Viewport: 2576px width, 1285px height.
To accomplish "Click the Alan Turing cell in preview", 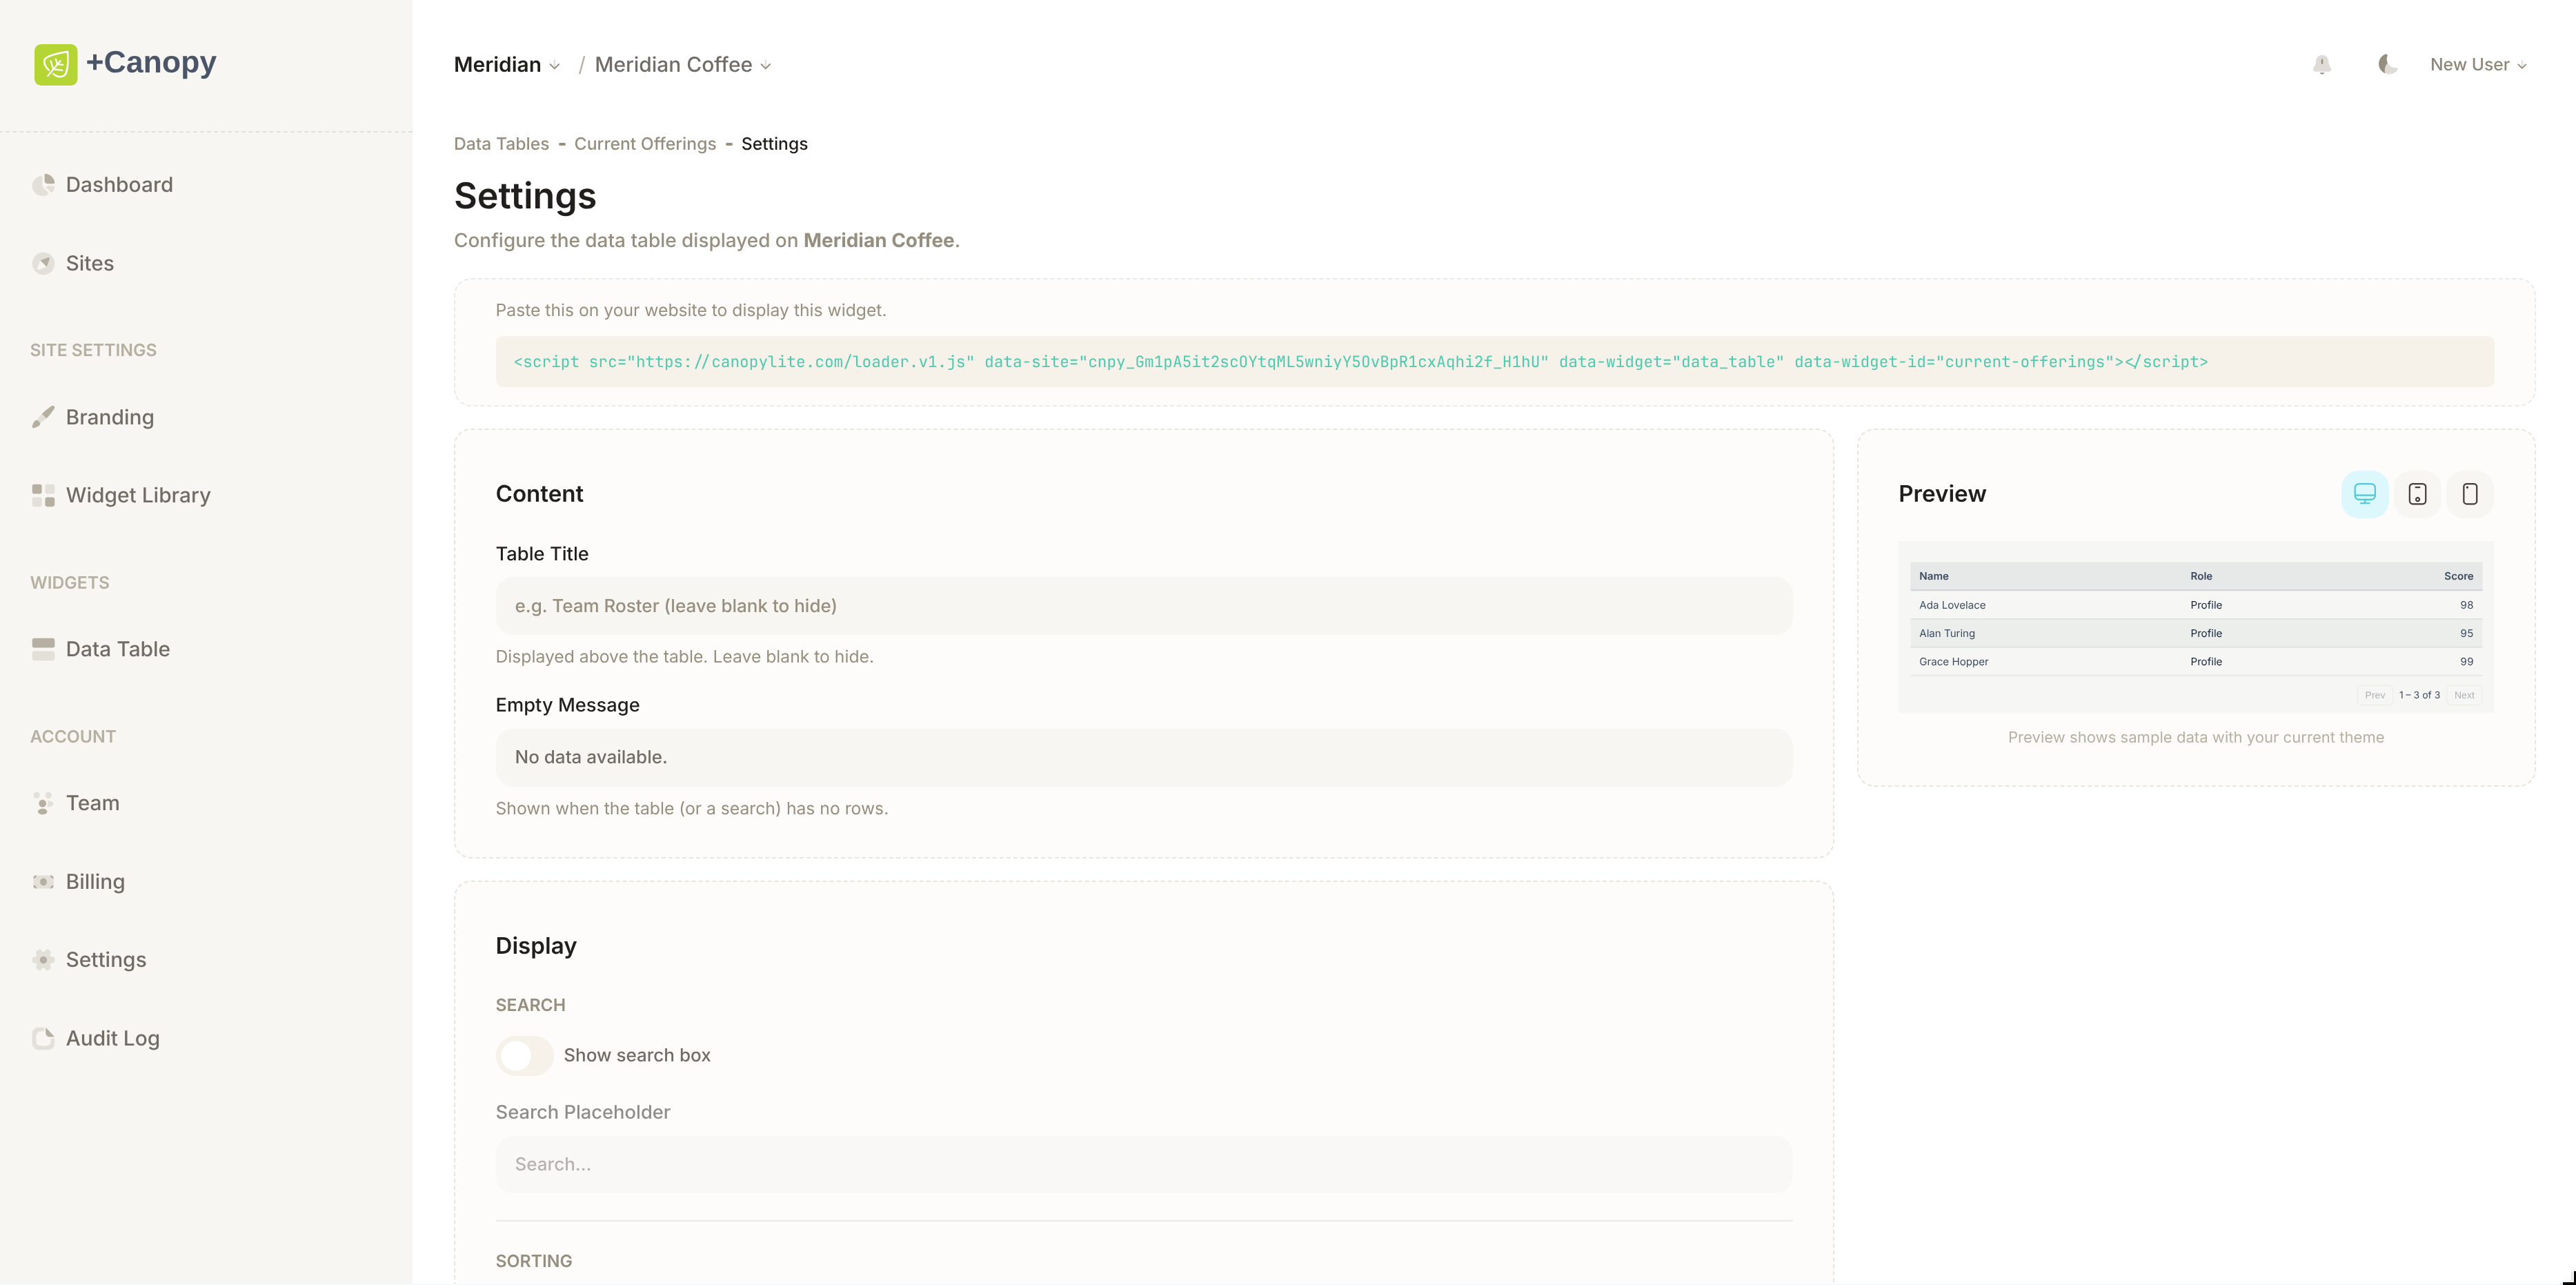I will tap(1947, 633).
